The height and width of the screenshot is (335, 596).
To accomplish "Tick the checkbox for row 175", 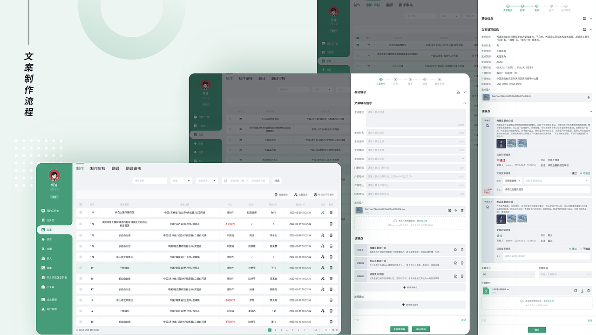I will 81,235.
